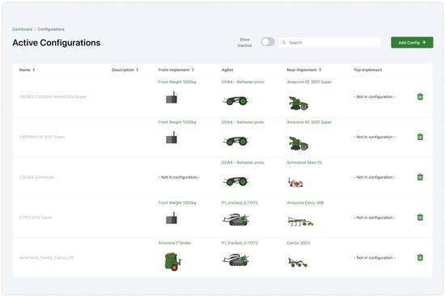
Task: Toggle the Show Inactive switch
Action: 268,42
